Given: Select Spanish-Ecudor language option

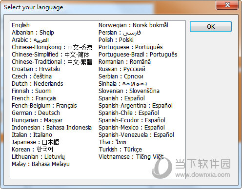Looking at the screenshot, I should point(132,120).
